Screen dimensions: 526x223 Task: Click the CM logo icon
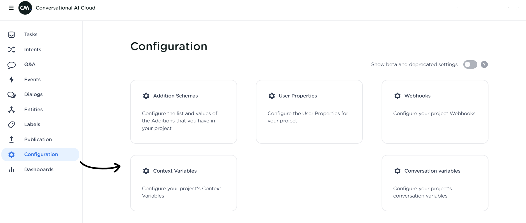click(x=25, y=8)
